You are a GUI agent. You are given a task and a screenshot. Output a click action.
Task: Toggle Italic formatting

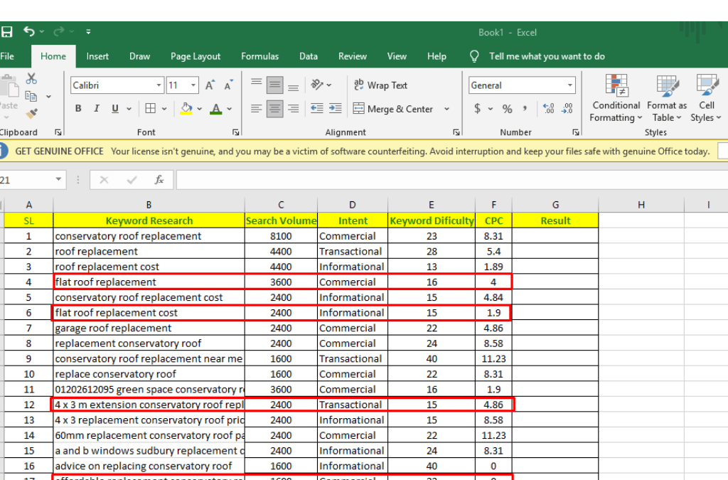(97, 109)
